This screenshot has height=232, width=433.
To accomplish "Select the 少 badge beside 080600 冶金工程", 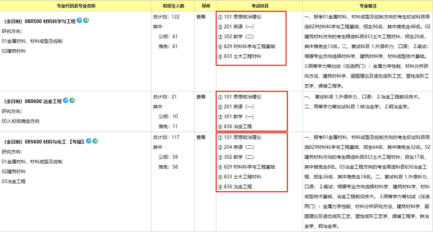I will (65, 101).
